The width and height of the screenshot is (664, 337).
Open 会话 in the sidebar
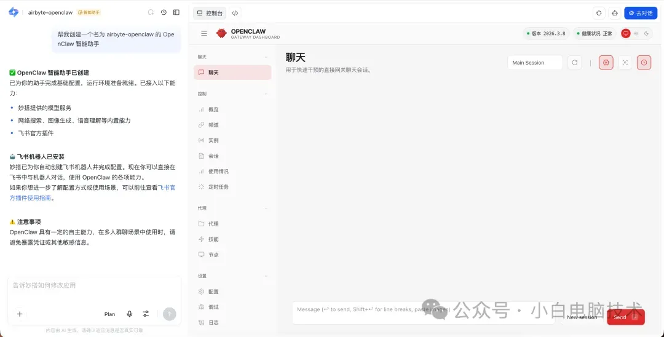pos(232,156)
